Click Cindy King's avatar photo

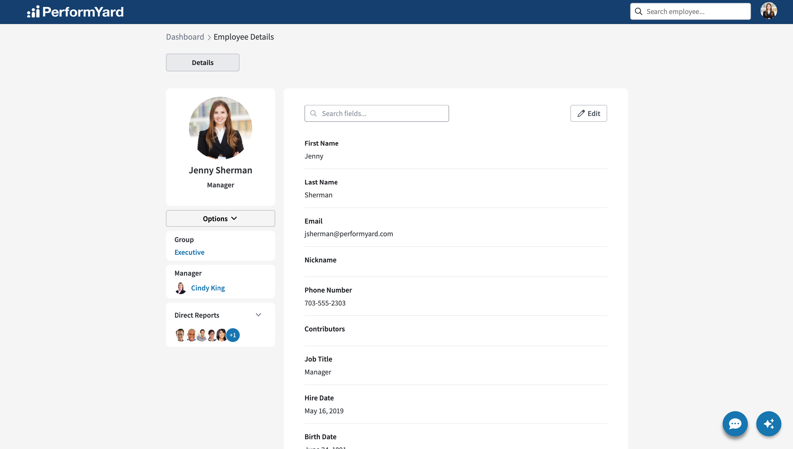pos(181,288)
